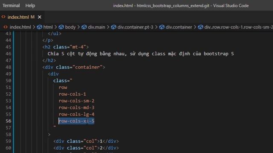Click the Visual Studio Code window title
This screenshot has width=273, height=153.
181,6
